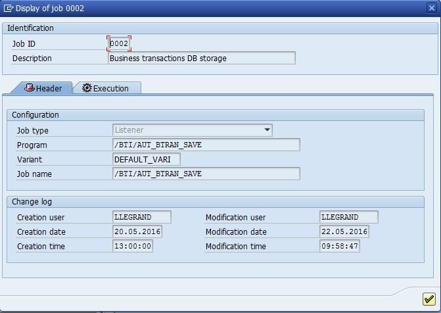Click the Modification date label
441x313 pixels.
pyautogui.click(x=236, y=232)
